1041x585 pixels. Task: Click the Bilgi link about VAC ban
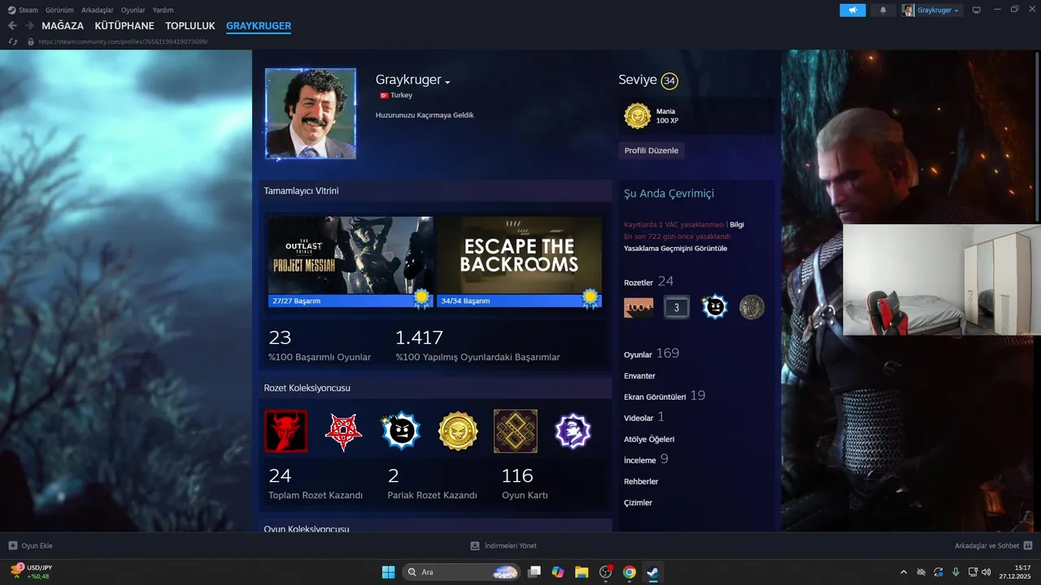pyautogui.click(x=737, y=224)
